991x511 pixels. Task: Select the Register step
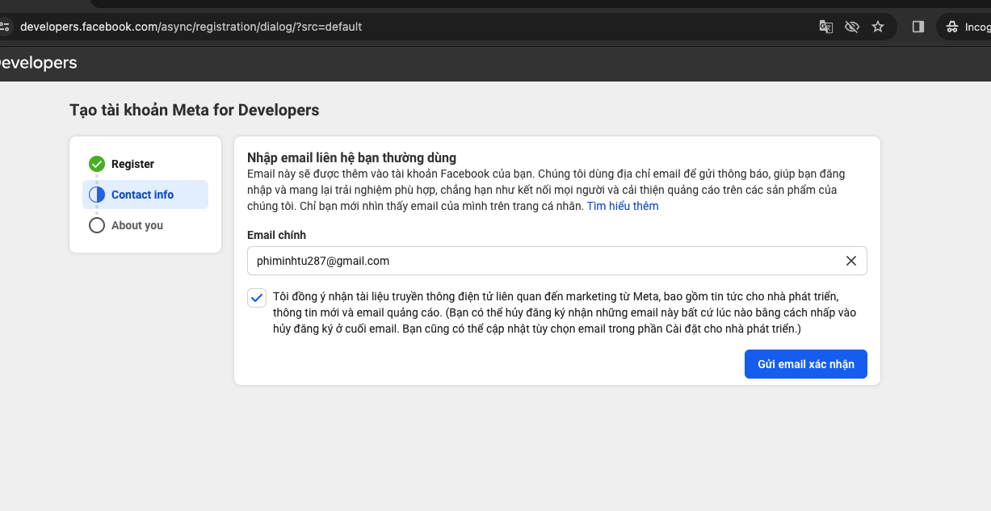coord(145,164)
